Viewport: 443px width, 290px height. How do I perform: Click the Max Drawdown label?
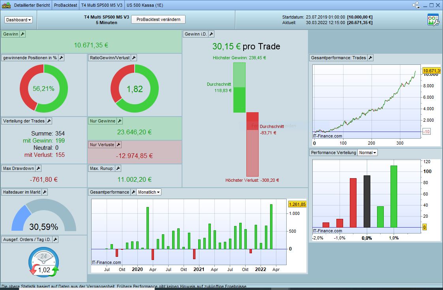point(19,168)
